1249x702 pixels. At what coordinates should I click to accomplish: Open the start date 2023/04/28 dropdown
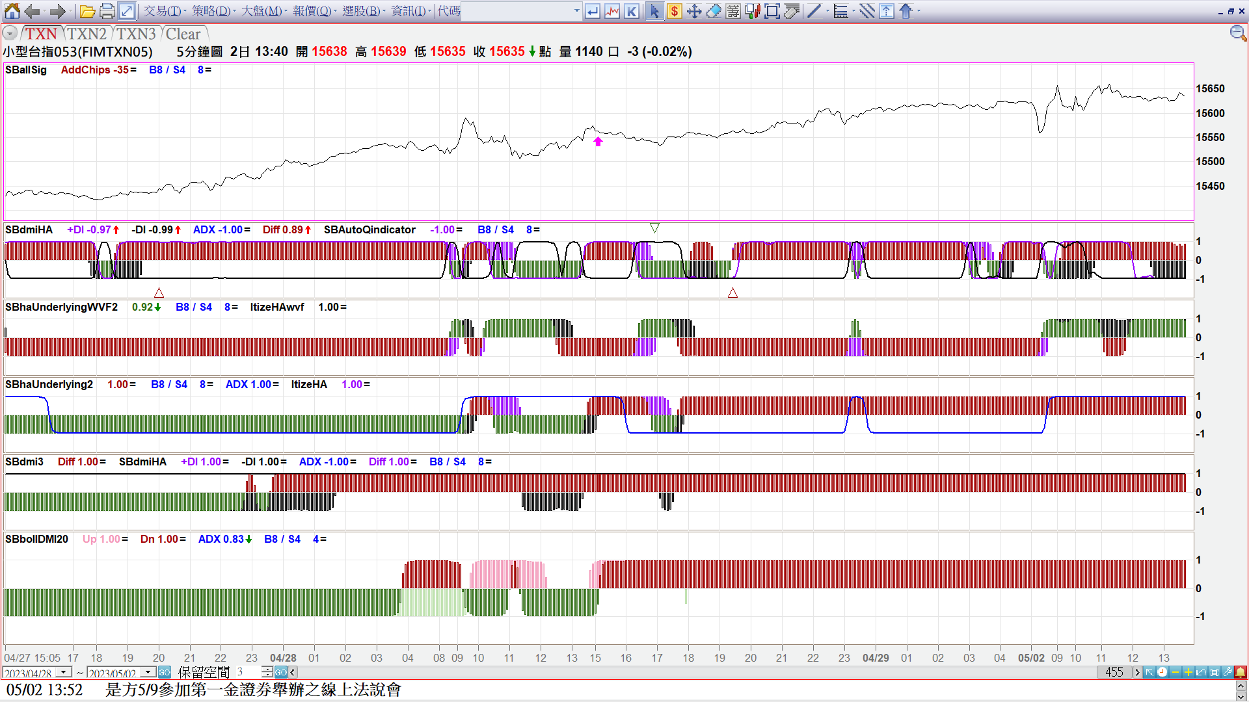click(64, 672)
